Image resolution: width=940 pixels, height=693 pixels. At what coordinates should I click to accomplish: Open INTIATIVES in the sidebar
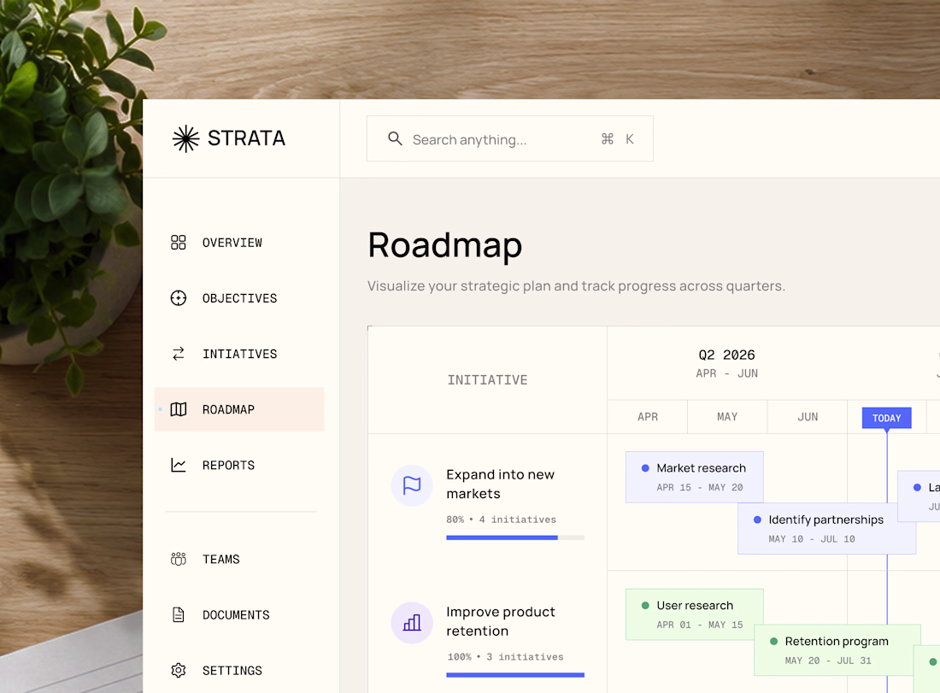[239, 354]
